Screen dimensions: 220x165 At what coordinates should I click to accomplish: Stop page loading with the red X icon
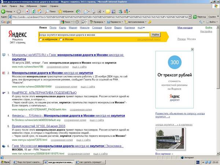(27, 11)
